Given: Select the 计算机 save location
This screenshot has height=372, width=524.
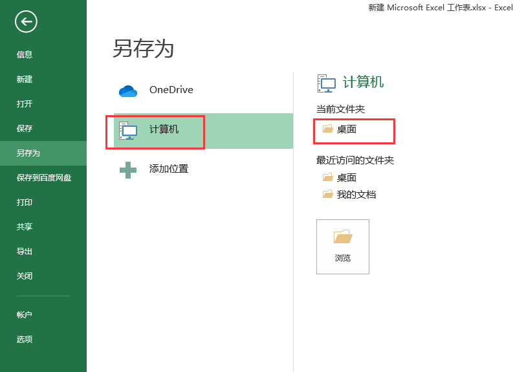Looking at the screenshot, I should pos(204,131).
